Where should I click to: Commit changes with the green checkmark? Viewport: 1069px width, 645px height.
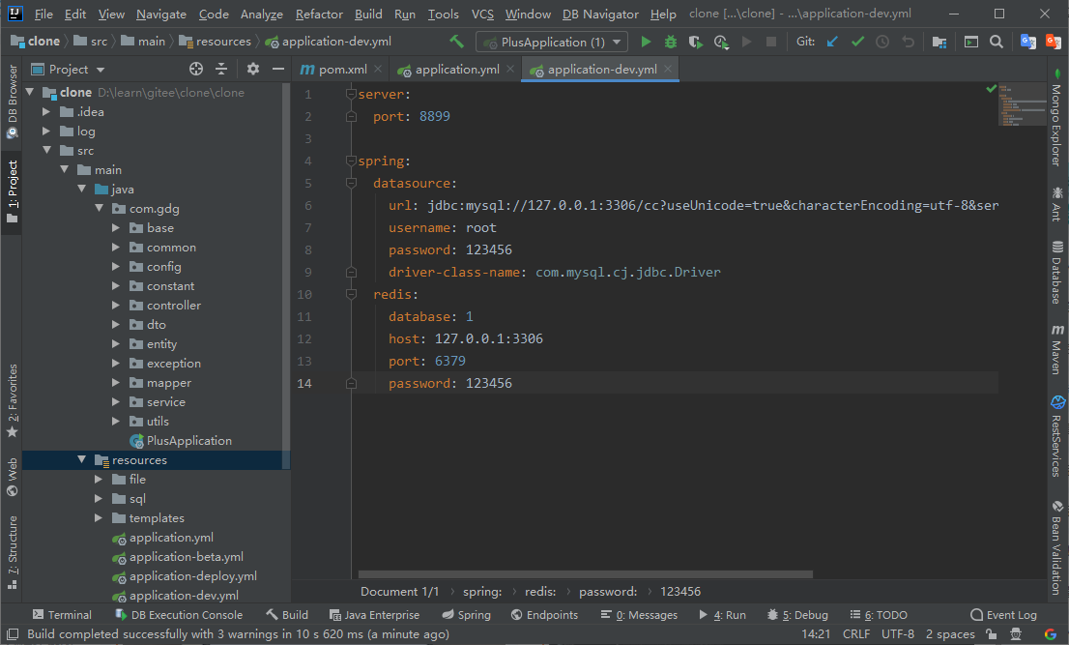[x=857, y=42]
